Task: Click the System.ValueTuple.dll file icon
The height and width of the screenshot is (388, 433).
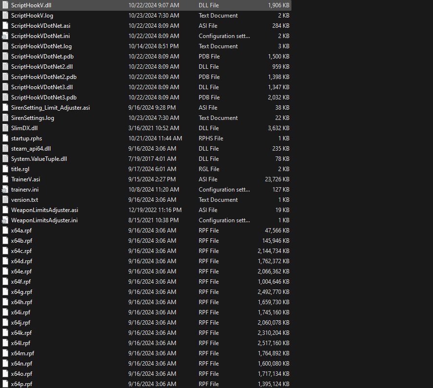Action: 5,158
